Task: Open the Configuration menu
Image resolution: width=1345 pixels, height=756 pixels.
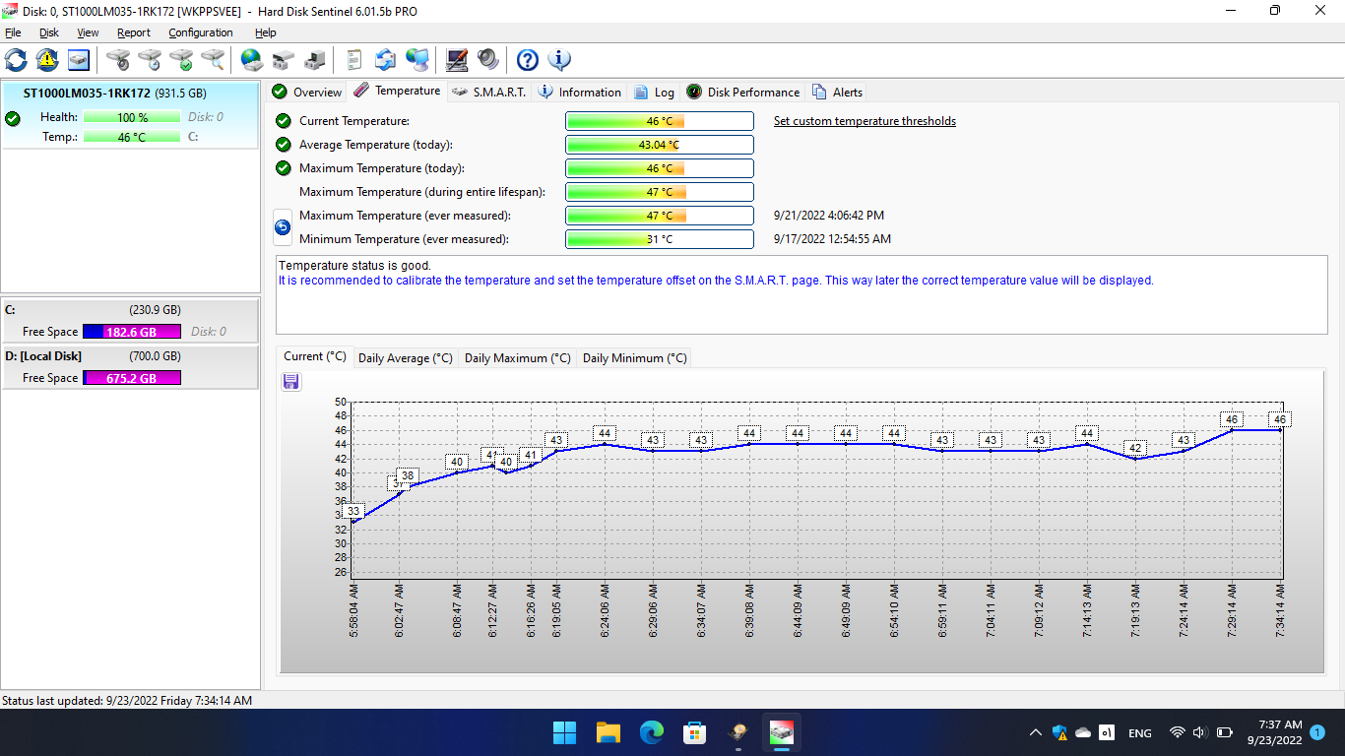Action: (x=201, y=32)
